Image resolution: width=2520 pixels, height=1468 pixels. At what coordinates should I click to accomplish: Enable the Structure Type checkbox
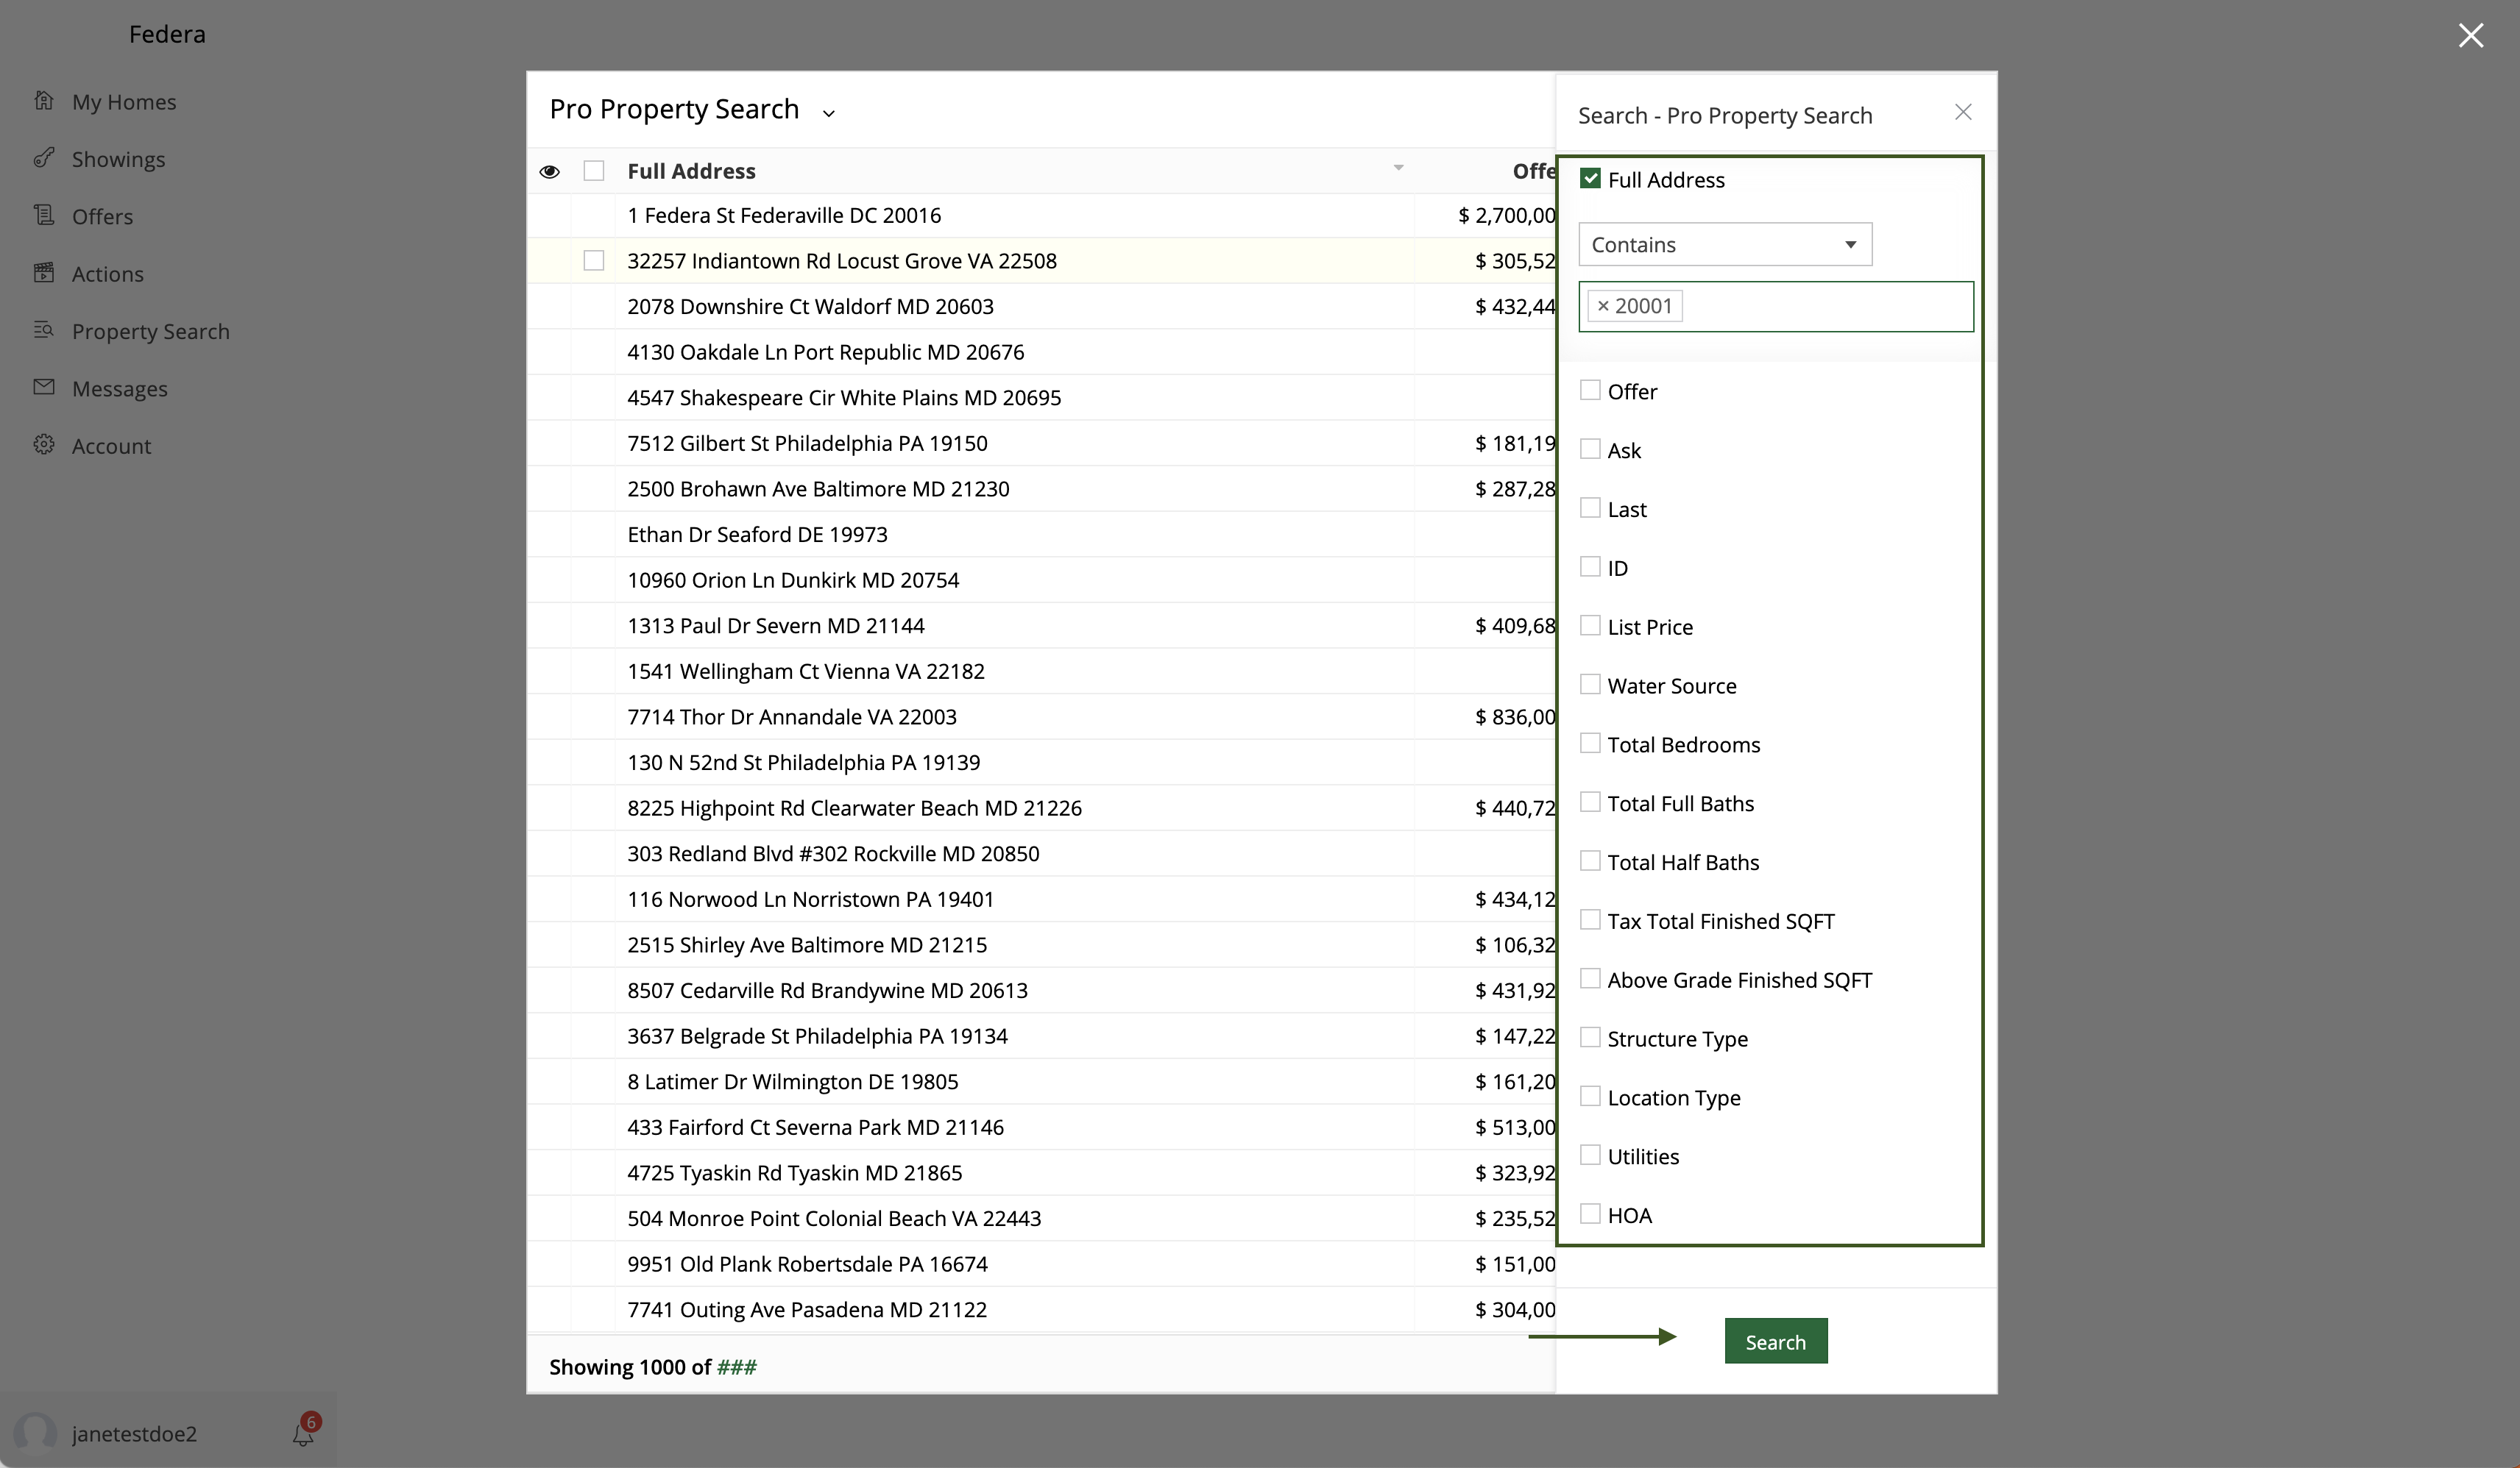1590,1037
